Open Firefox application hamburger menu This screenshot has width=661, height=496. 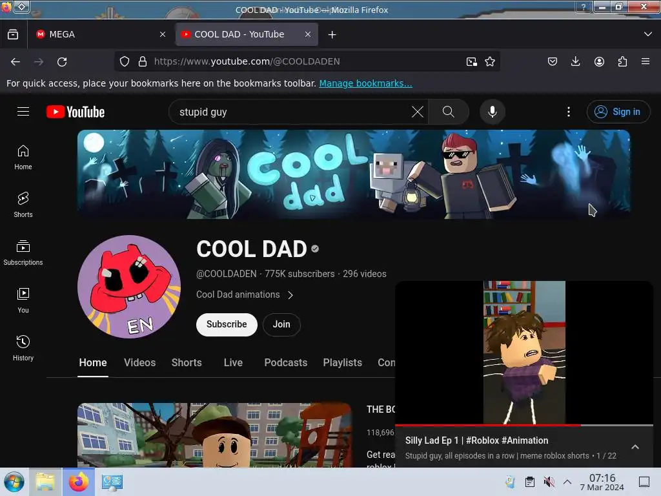pyautogui.click(x=646, y=61)
